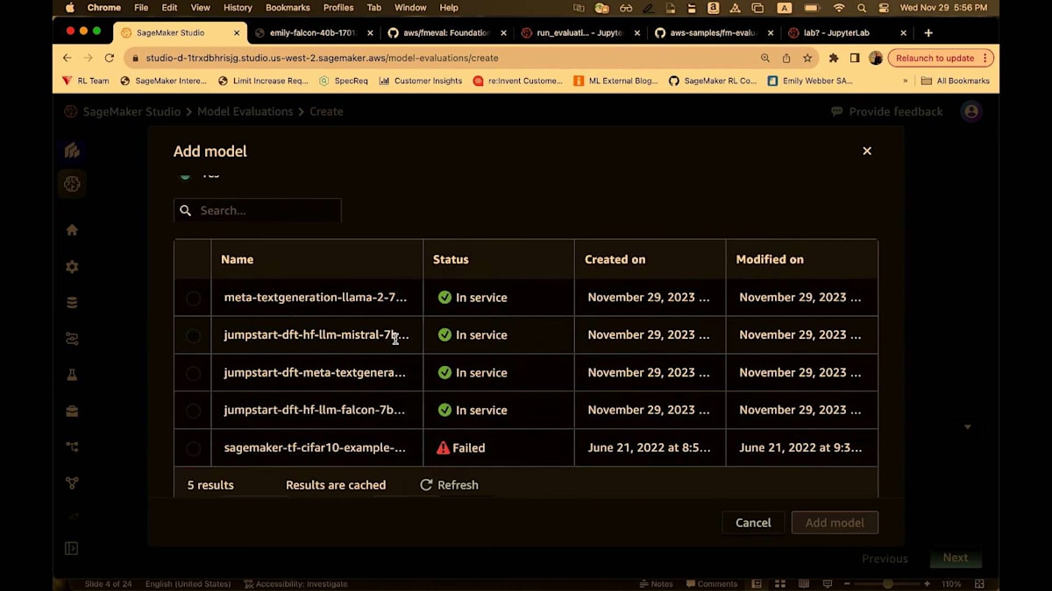Sort table by Status column header
Screen dimensions: 1052x591
click(x=451, y=259)
